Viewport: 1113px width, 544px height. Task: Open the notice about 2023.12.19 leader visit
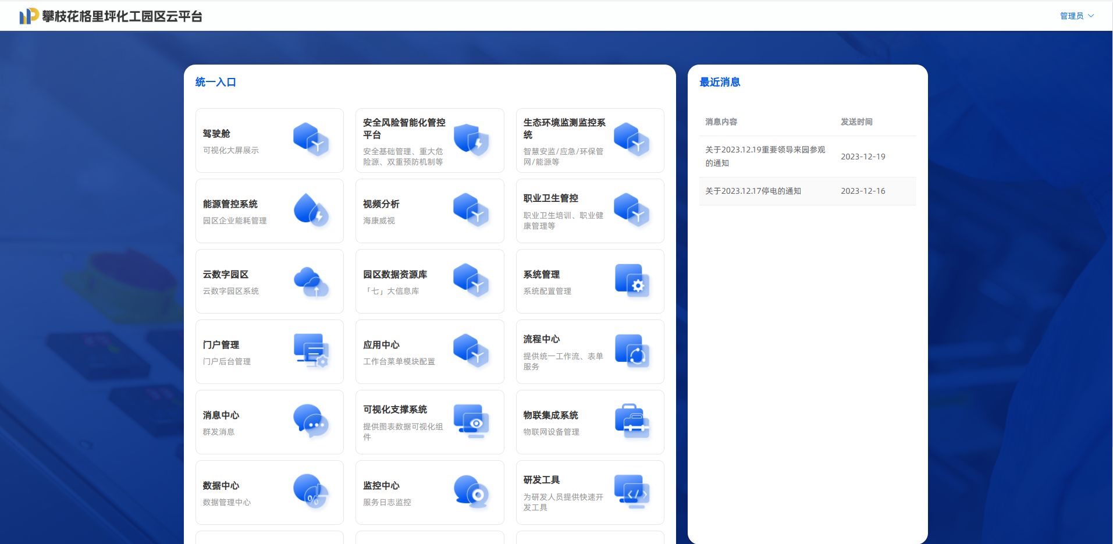point(764,157)
